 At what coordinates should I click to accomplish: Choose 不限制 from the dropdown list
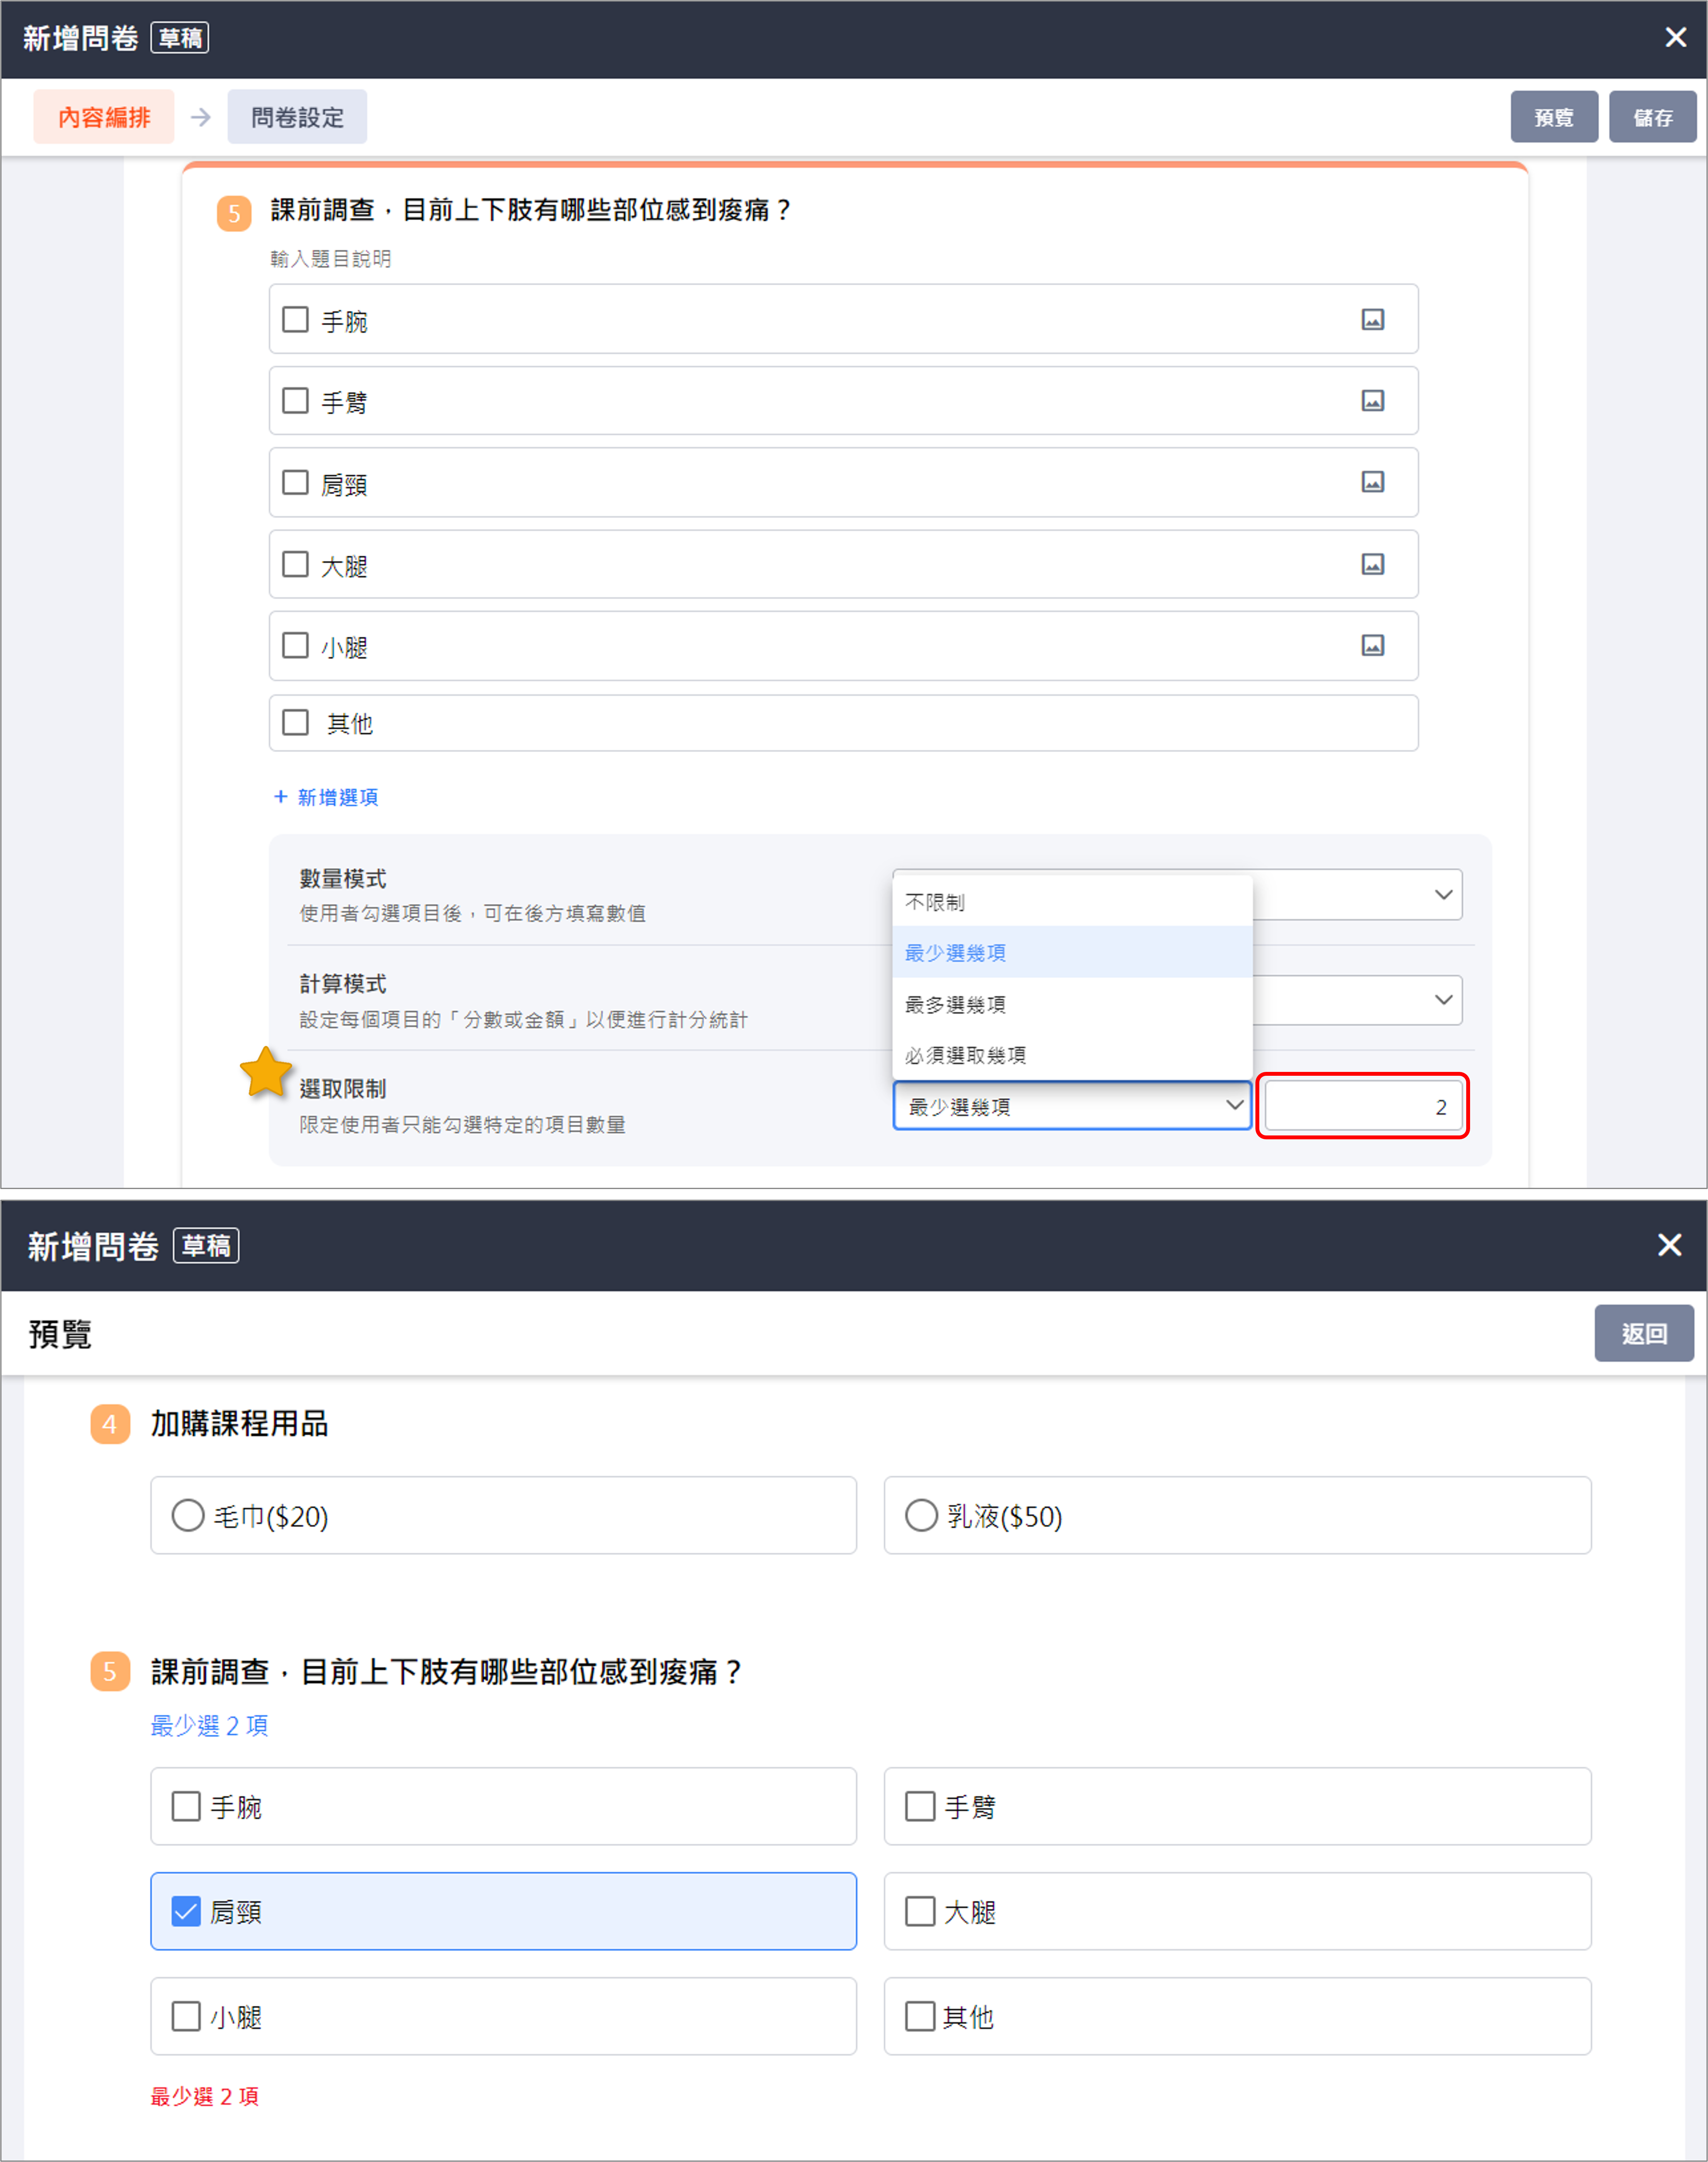(x=1072, y=902)
